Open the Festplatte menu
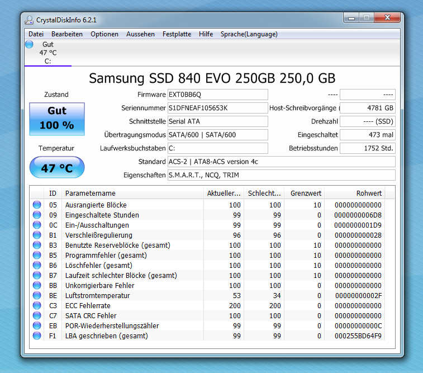The height and width of the screenshot is (373, 423). coord(177,34)
